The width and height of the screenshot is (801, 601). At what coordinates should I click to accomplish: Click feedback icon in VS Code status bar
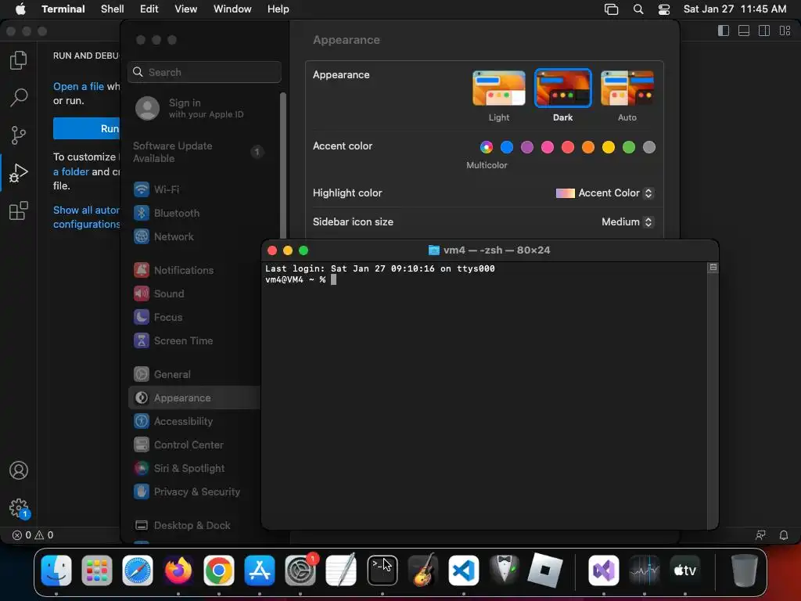[760, 535]
